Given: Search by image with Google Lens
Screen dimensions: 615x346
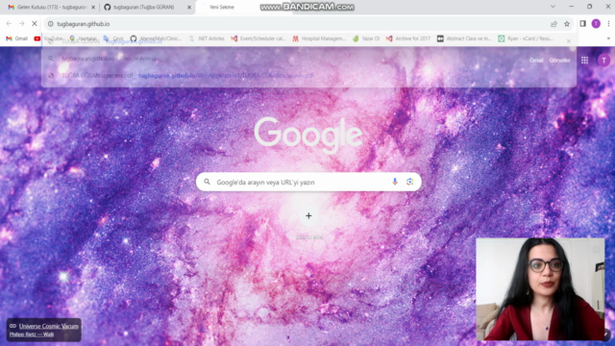Looking at the screenshot, I should coord(410,182).
